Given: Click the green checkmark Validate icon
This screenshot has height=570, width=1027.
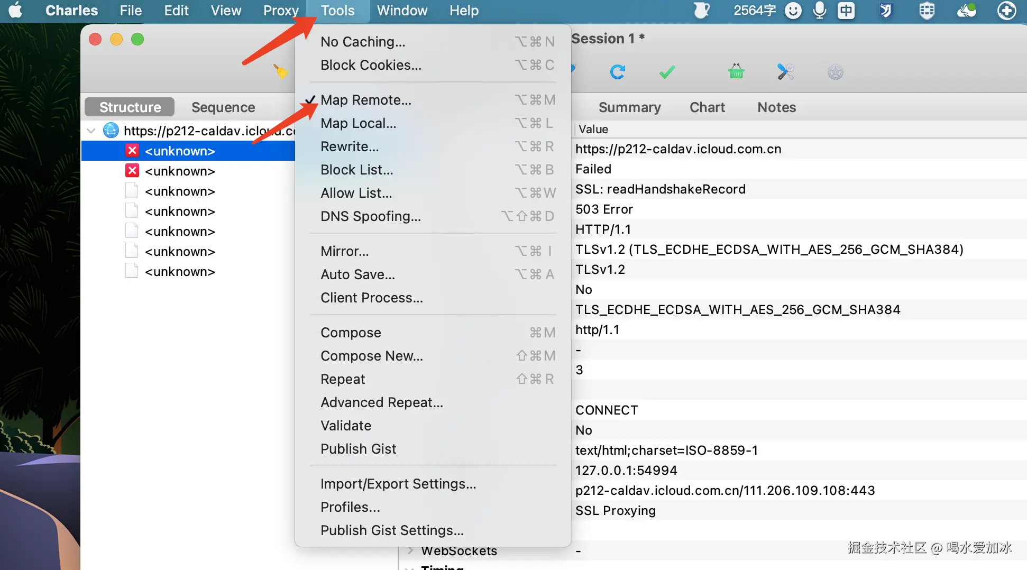Looking at the screenshot, I should (667, 72).
